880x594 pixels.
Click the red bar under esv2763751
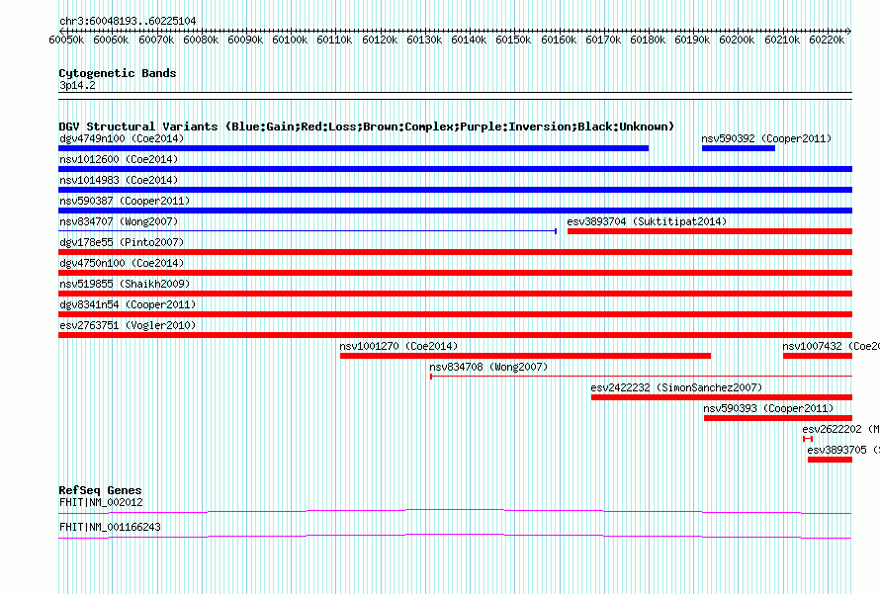pyautogui.click(x=455, y=335)
